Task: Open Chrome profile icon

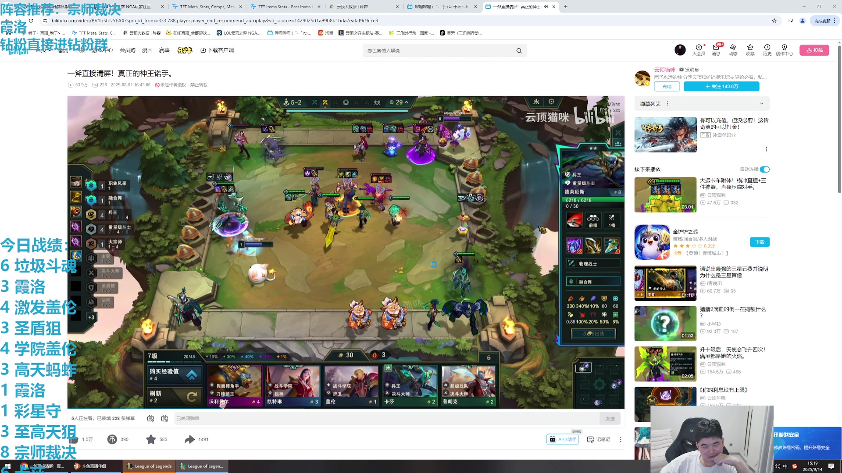Action: [x=803, y=21]
